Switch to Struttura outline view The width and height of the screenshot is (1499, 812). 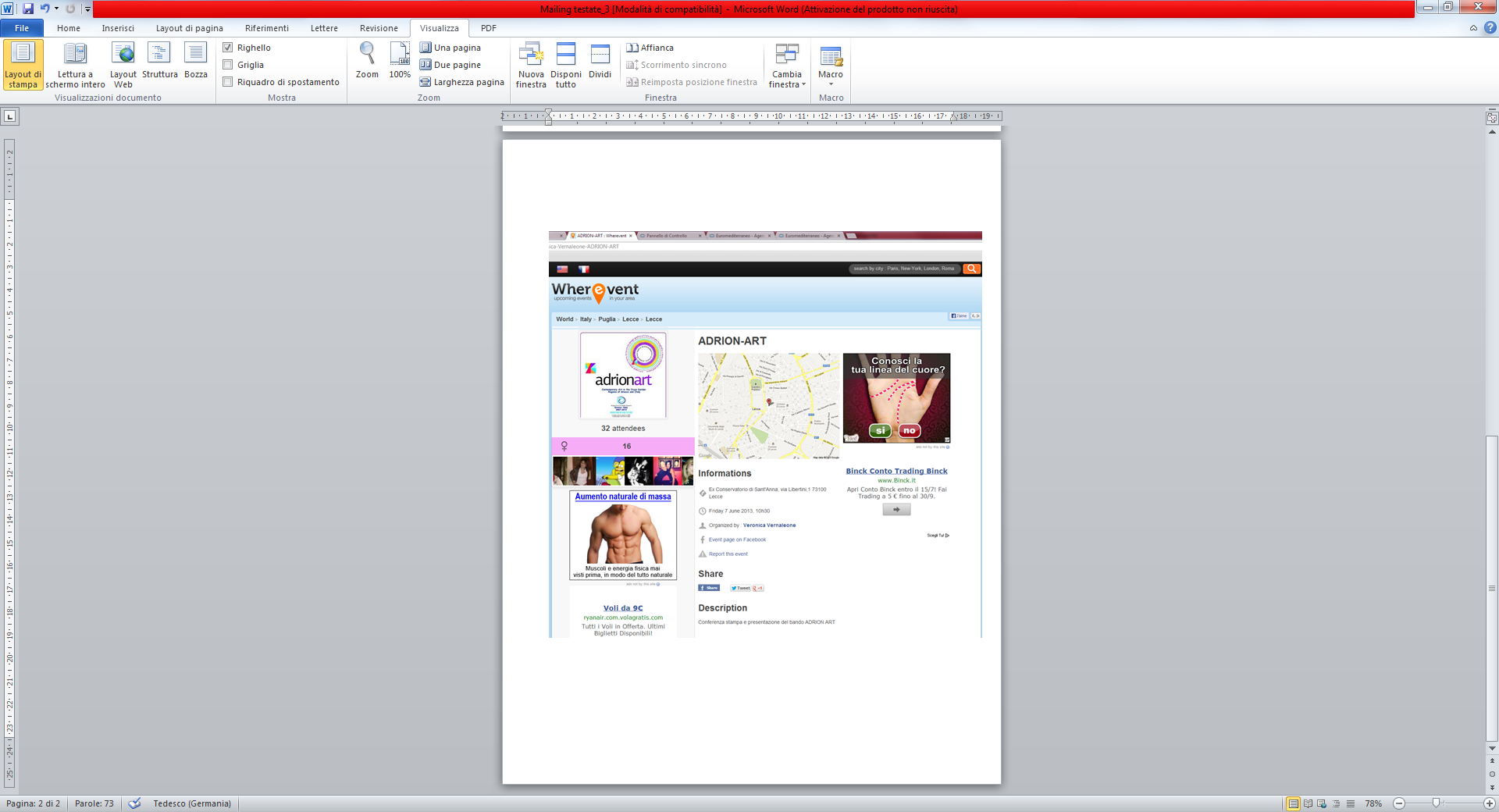click(160, 61)
